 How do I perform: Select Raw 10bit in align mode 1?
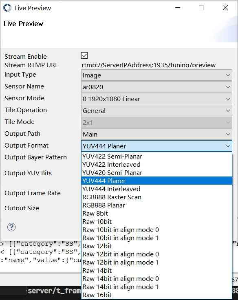(x=156, y=238)
